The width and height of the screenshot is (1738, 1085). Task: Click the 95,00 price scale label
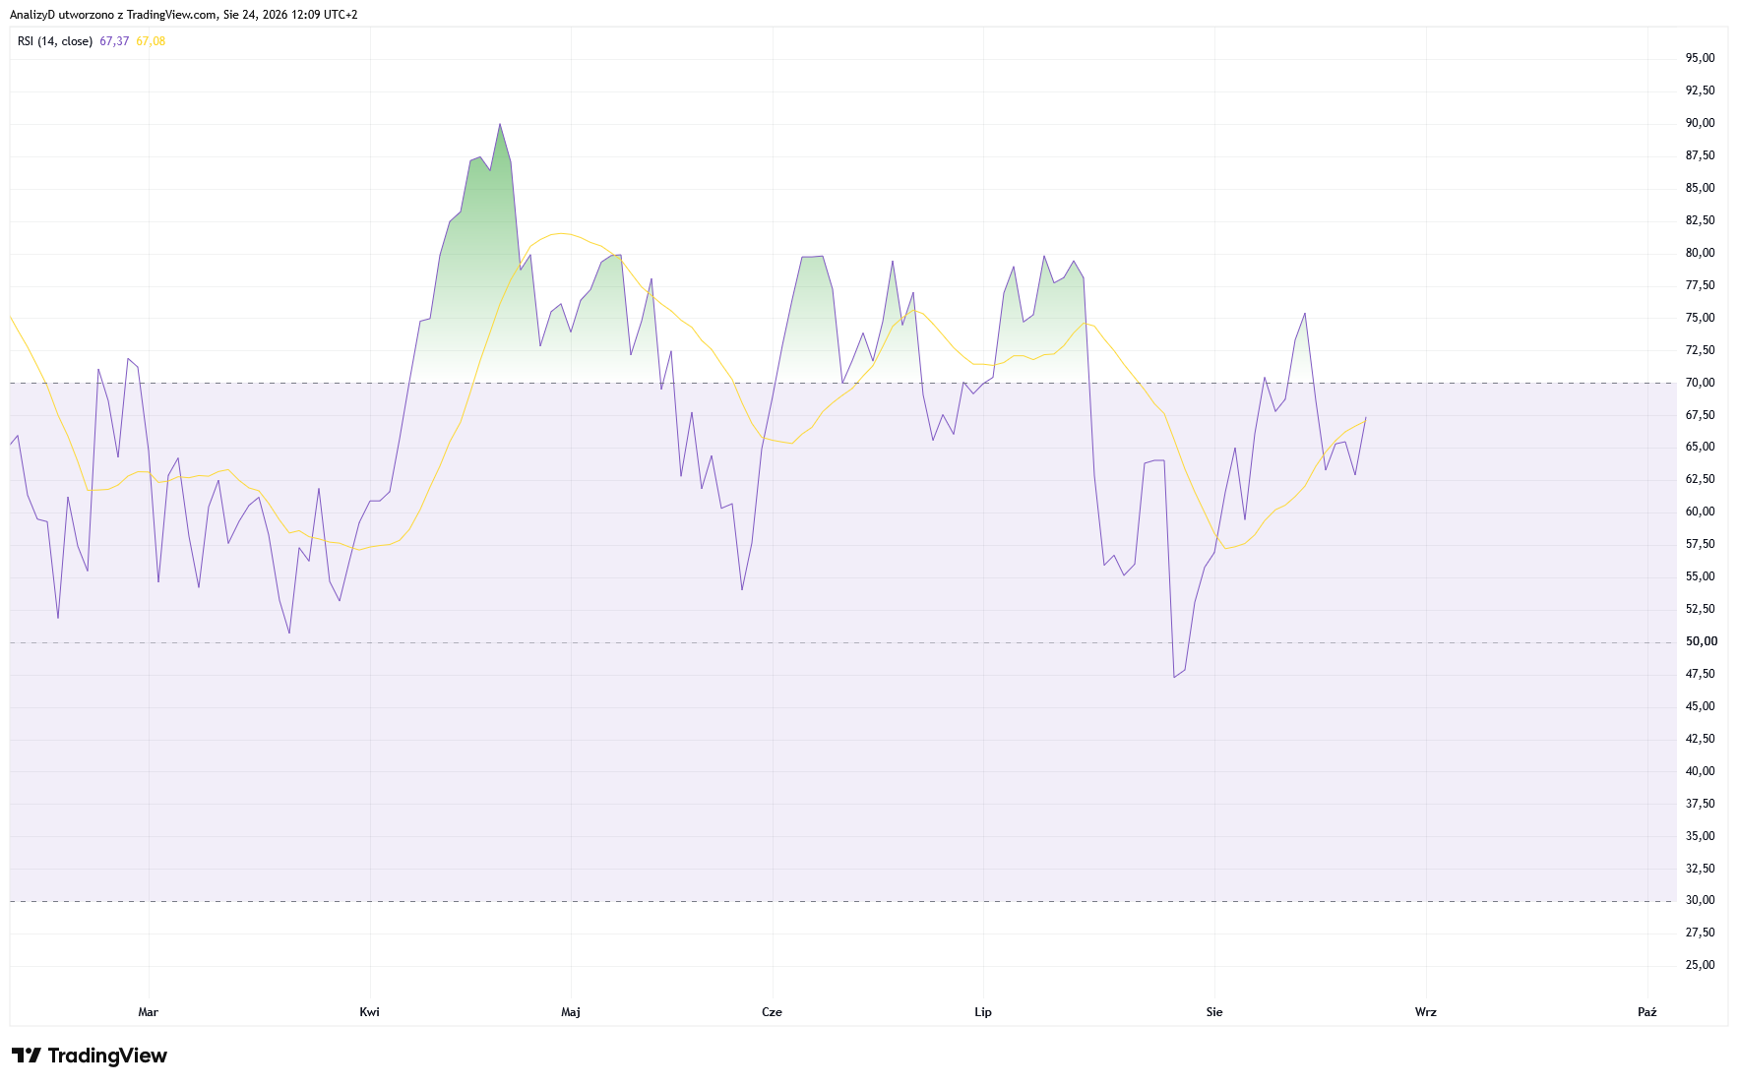[1700, 58]
